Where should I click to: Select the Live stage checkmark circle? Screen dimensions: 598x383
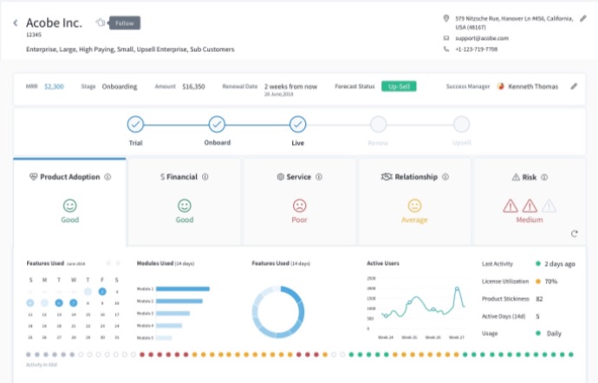297,125
